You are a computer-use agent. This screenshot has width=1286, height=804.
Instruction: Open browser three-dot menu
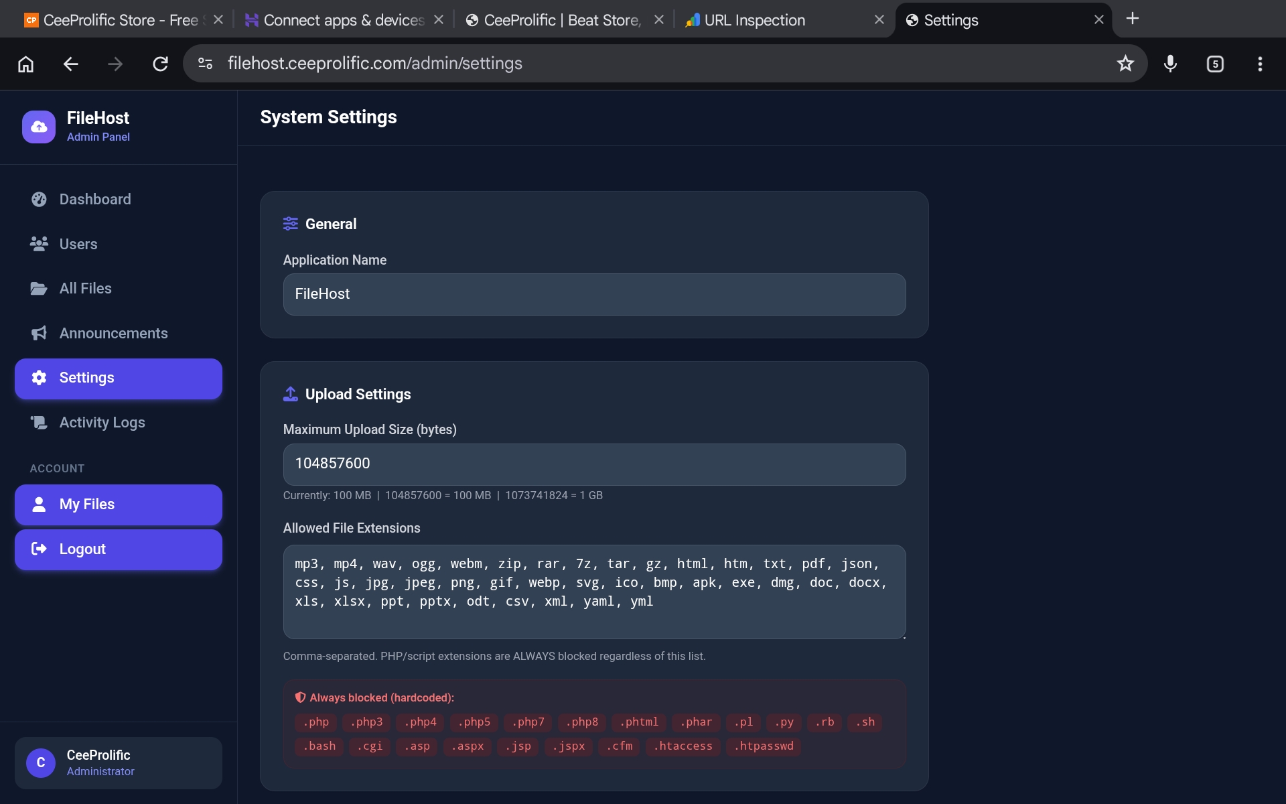click(1260, 64)
